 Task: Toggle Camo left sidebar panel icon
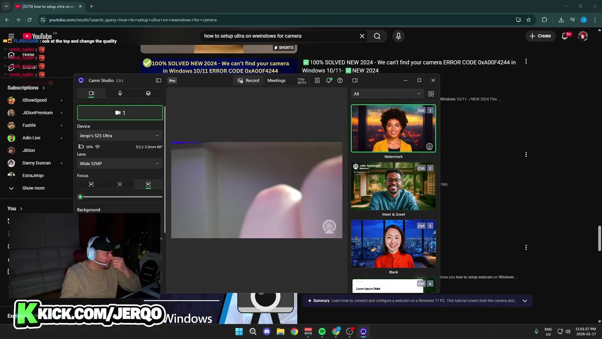tap(158, 81)
